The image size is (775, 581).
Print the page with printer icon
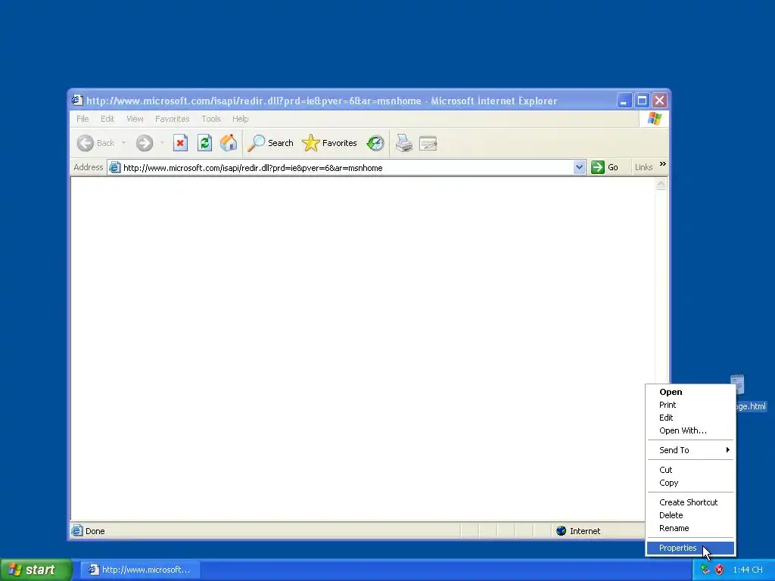[x=404, y=143]
